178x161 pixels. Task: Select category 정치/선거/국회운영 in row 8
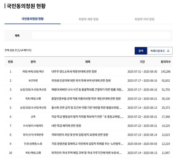pos(33,135)
